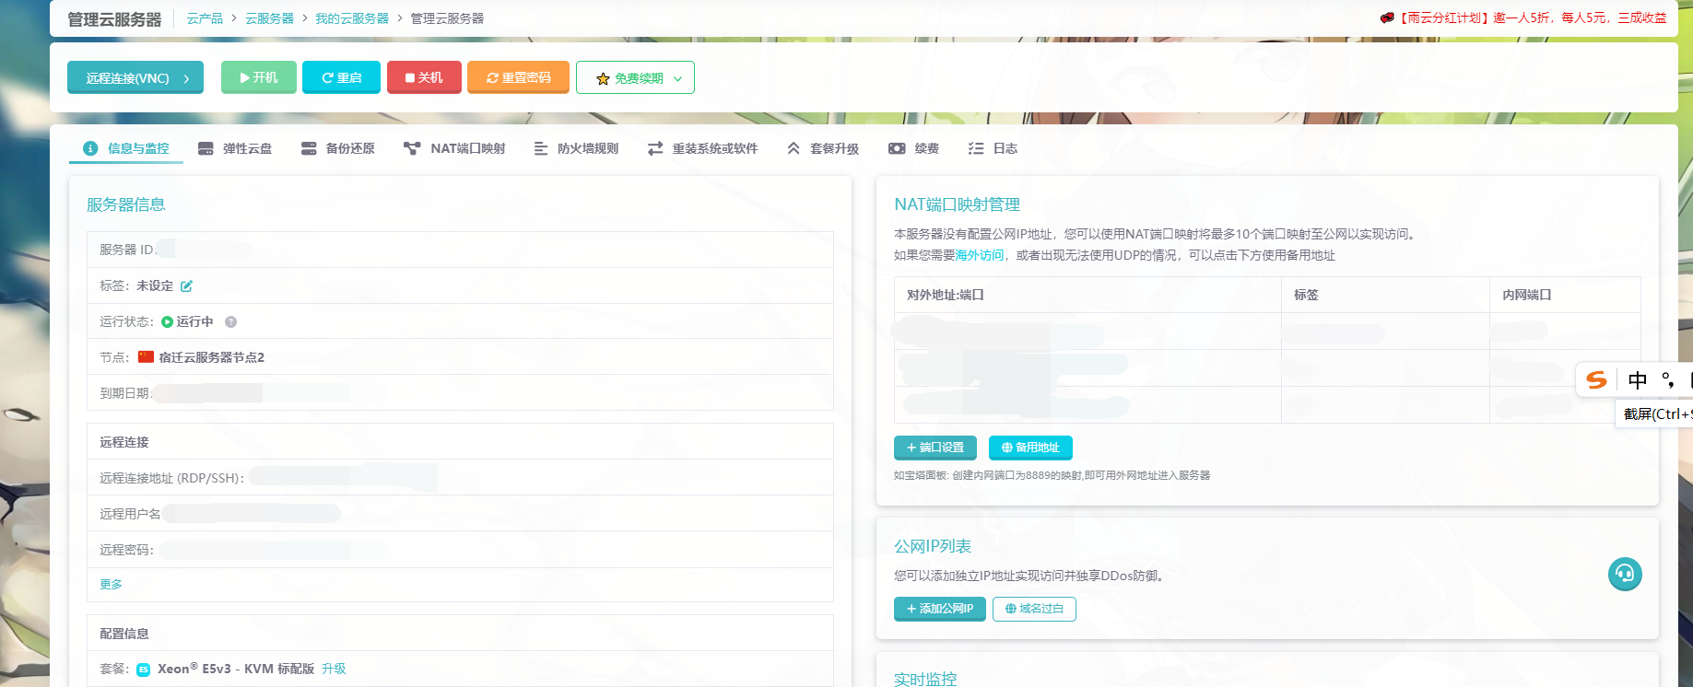1693x687 pixels.
Task: Click the China flag node icon
Action: click(146, 357)
